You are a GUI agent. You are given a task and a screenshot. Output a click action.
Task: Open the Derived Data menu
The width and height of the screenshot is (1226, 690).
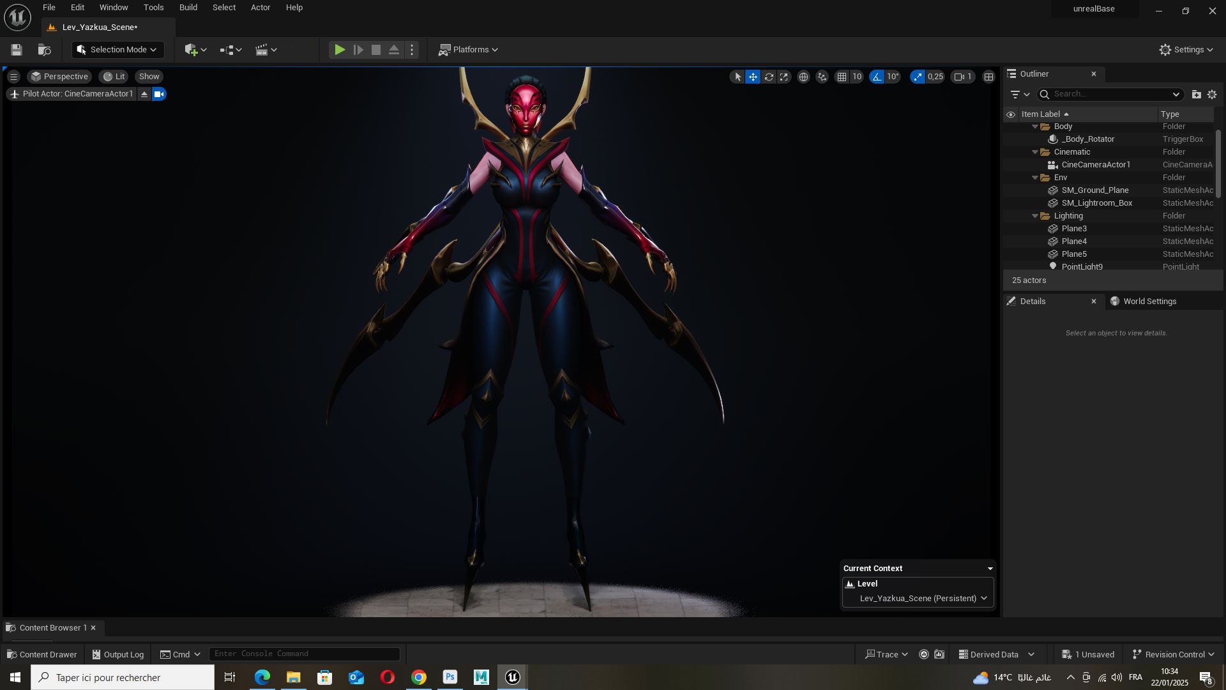[997, 655]
